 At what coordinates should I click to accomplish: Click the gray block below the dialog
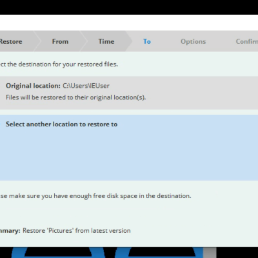click(210, 252)
